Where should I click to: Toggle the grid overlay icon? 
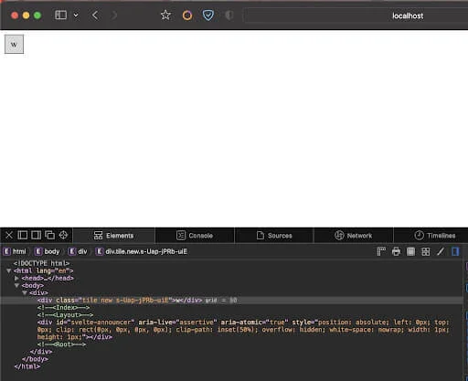[x=426, y=251]
